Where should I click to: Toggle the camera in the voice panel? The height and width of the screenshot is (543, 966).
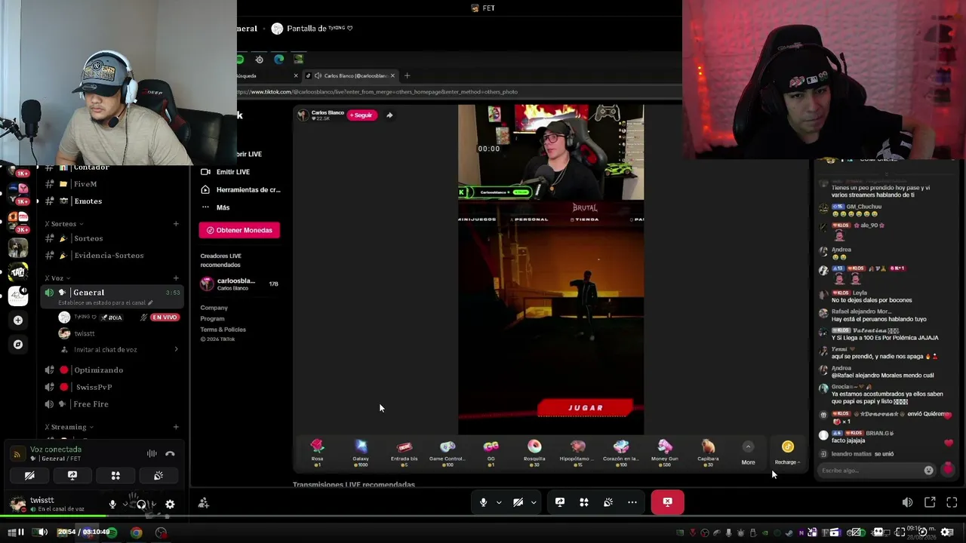click(29, 476)
